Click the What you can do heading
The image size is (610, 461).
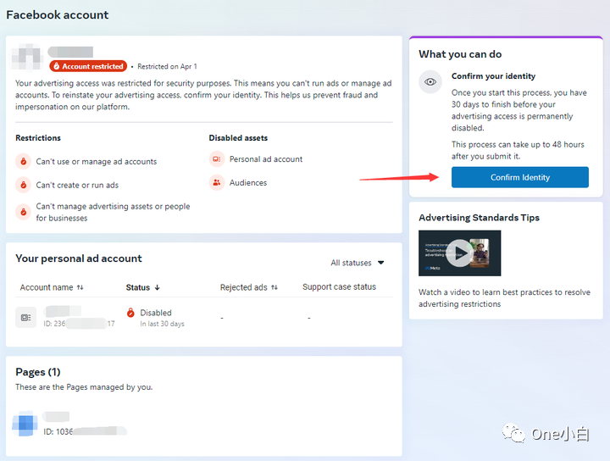[460, 54]
